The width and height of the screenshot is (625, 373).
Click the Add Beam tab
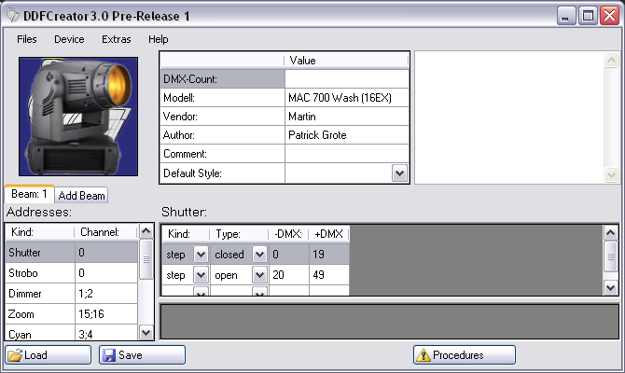(x=82, y=196)
